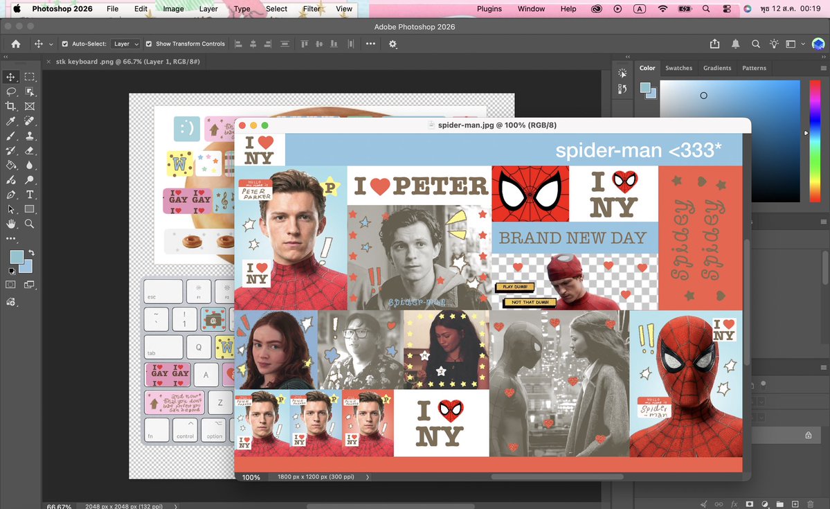
Task: Select the Blur tool
Action: (30, 166)
